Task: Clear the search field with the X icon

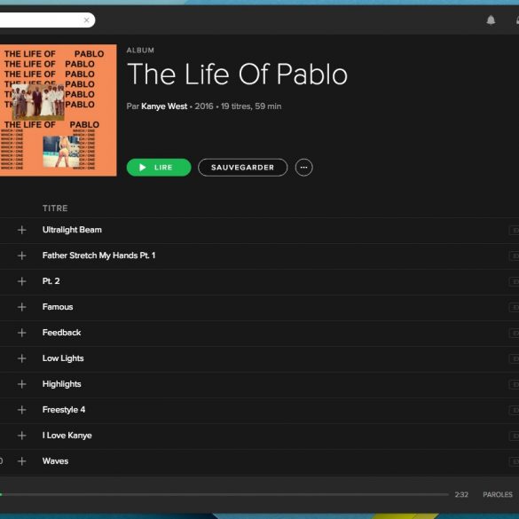Action: click(86, 20)
